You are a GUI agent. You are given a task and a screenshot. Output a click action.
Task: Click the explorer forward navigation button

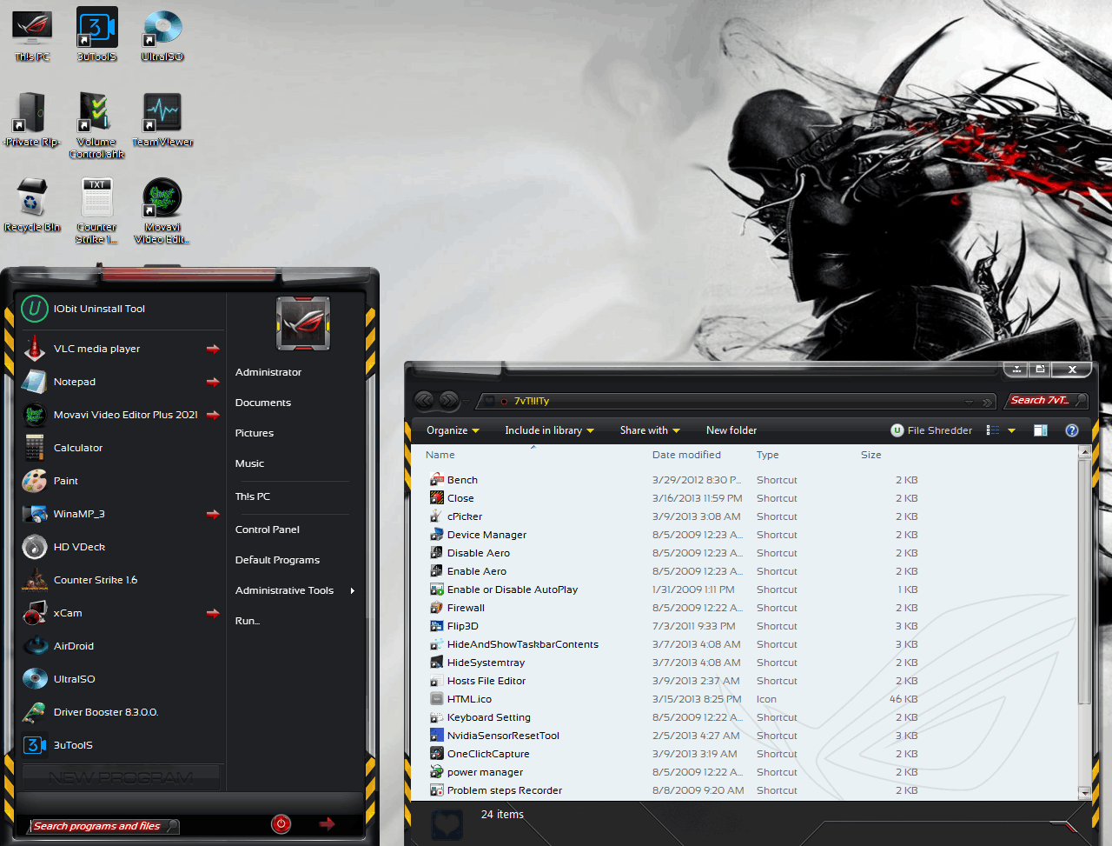pyautogui.click(x=448, y=400)
